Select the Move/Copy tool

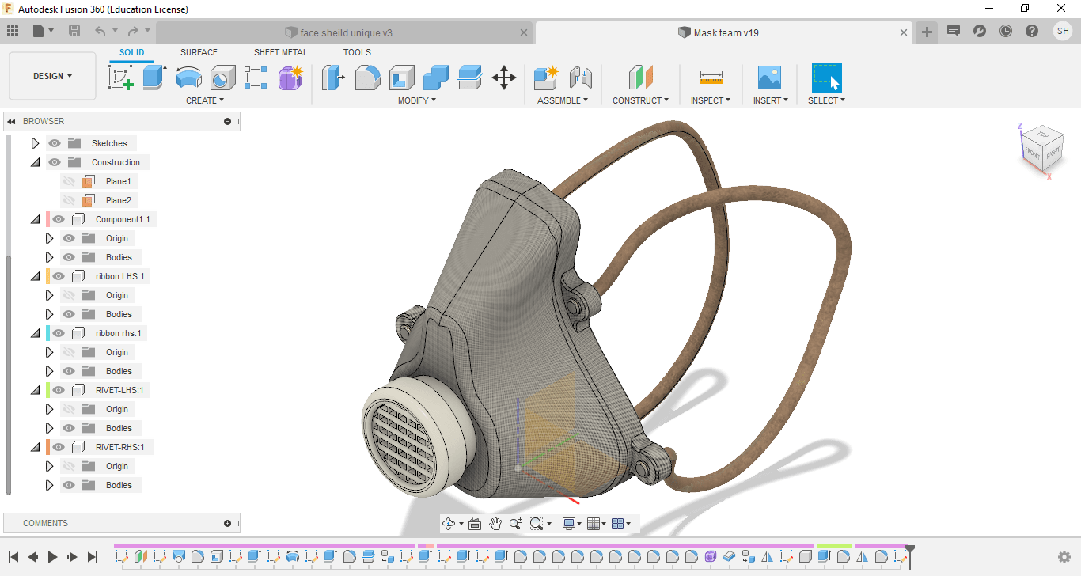(x=504, y=78)
